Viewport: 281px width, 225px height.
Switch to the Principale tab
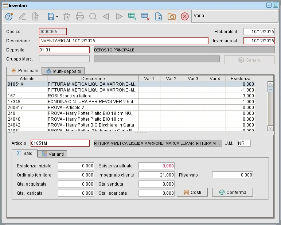[24, 71]
